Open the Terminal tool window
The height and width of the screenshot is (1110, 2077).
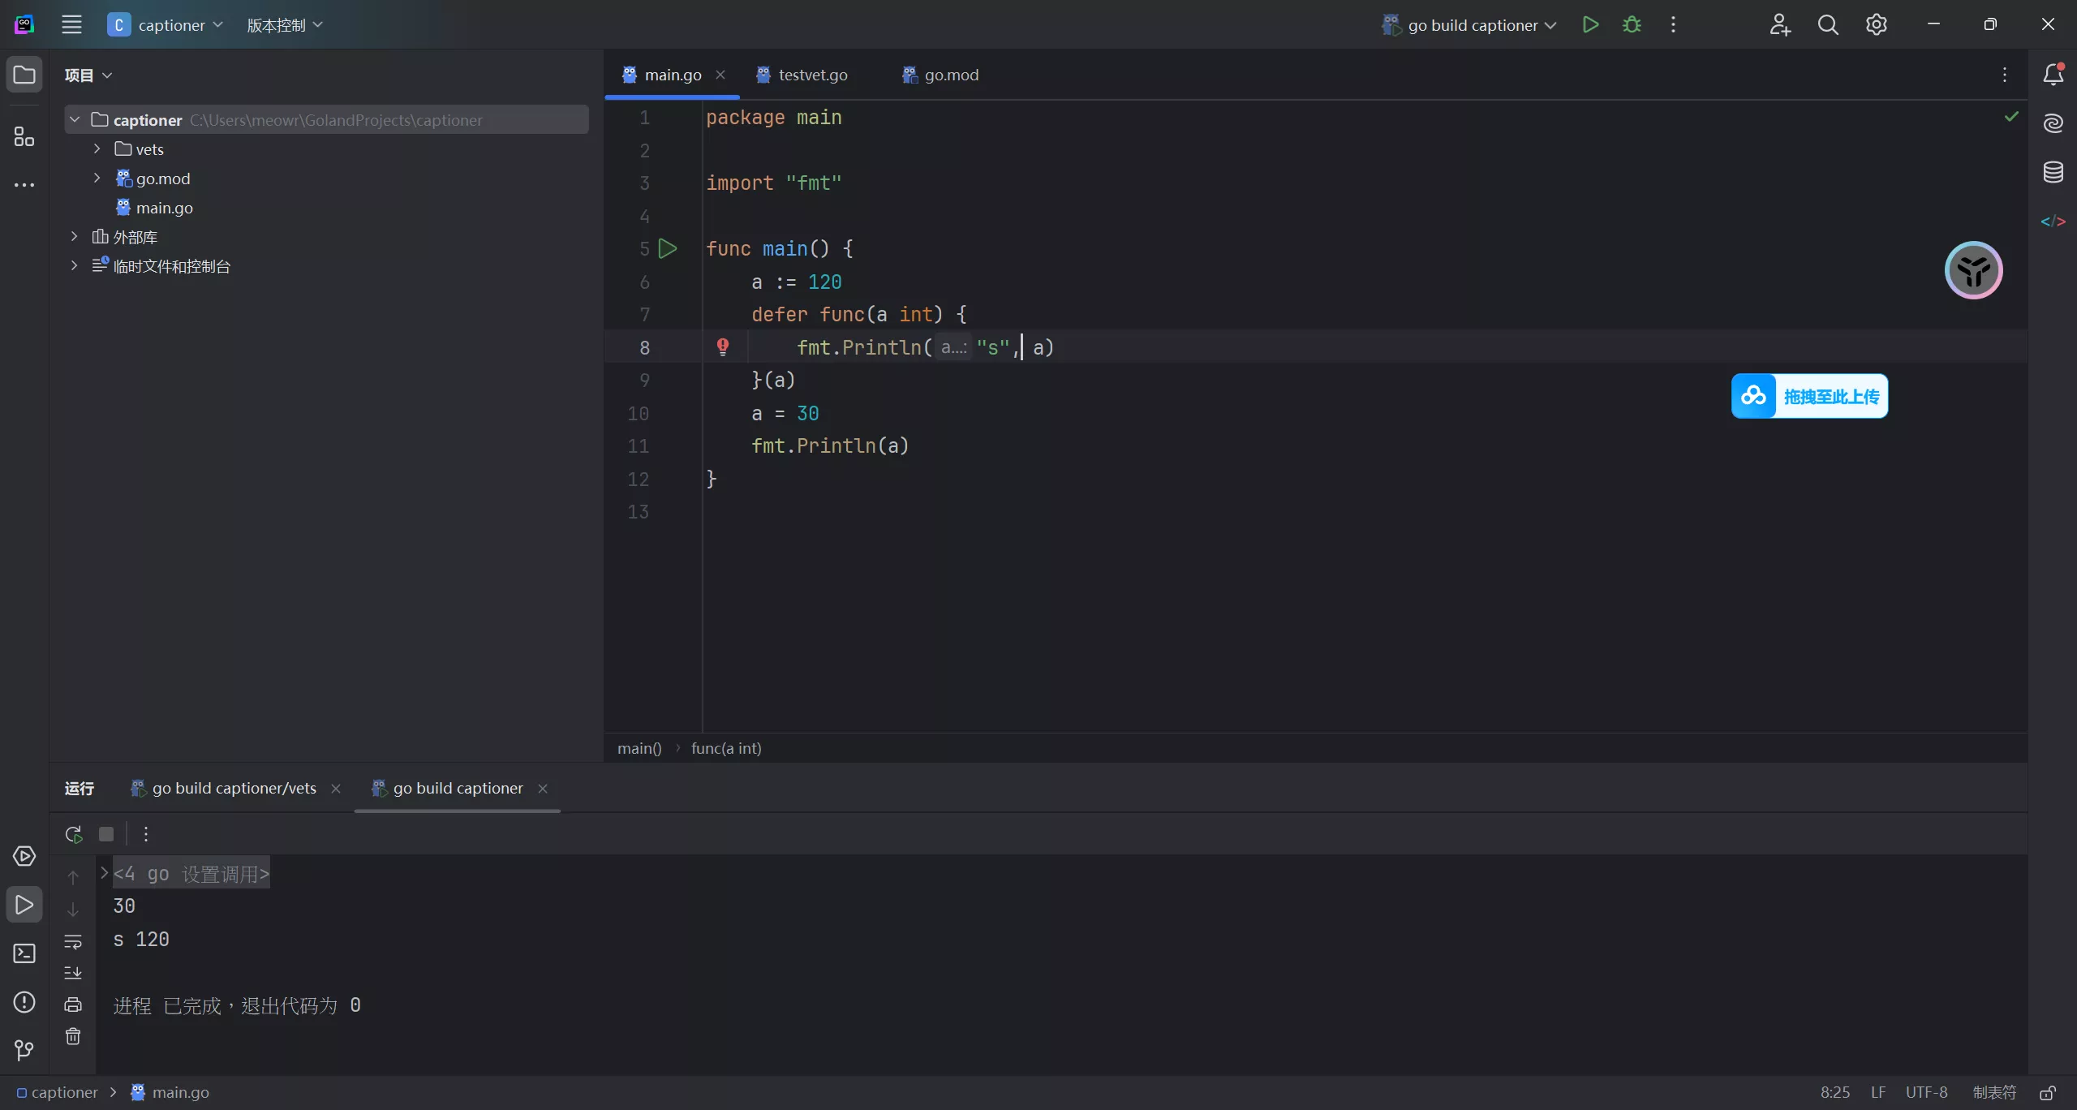[x=24, y=953]
